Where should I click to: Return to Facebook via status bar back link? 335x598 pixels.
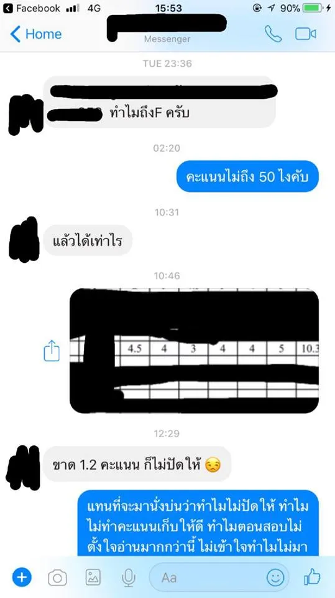click(33, 8)
